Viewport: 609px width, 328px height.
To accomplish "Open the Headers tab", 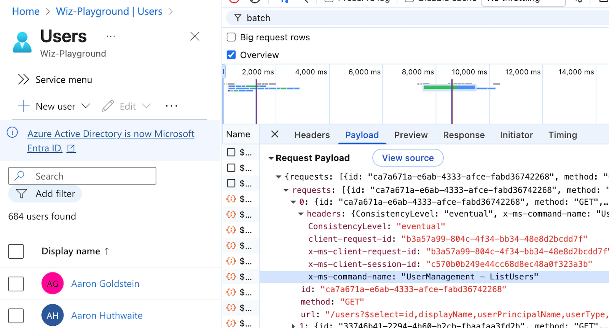I will (x=312, y=135).
